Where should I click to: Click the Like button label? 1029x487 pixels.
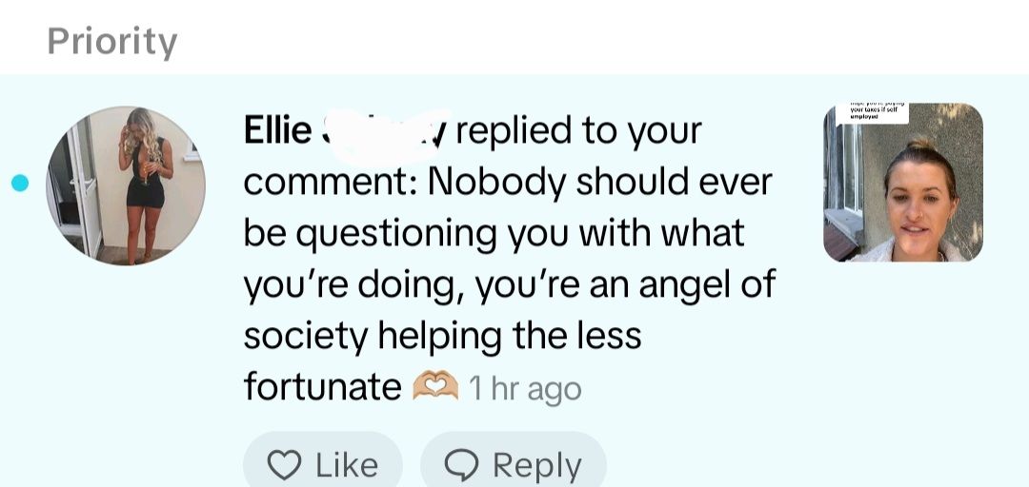[347, 465]
